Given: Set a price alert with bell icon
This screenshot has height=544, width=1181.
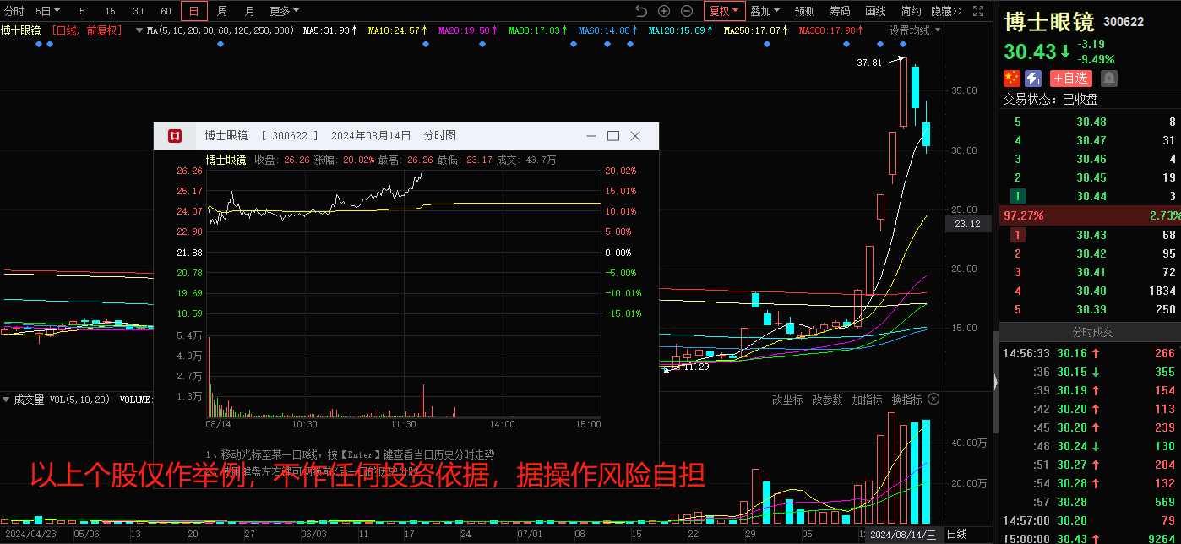Looking at the screenshot, I should click(1109, 79).
